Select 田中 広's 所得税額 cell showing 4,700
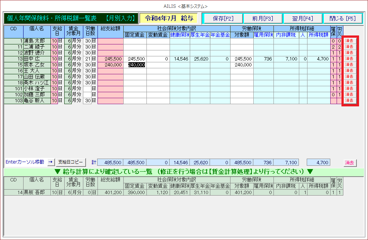The image size is (368, 240). pyautogui.click(x=319, y=59)
